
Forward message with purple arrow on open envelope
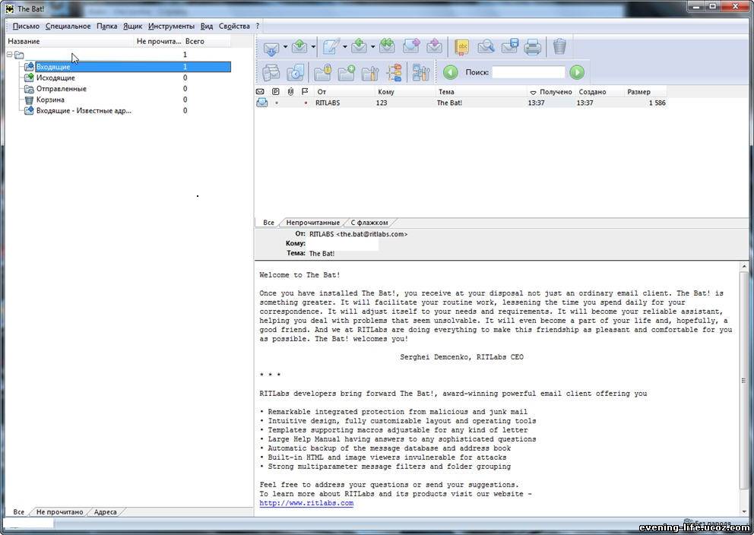(411, 46)
